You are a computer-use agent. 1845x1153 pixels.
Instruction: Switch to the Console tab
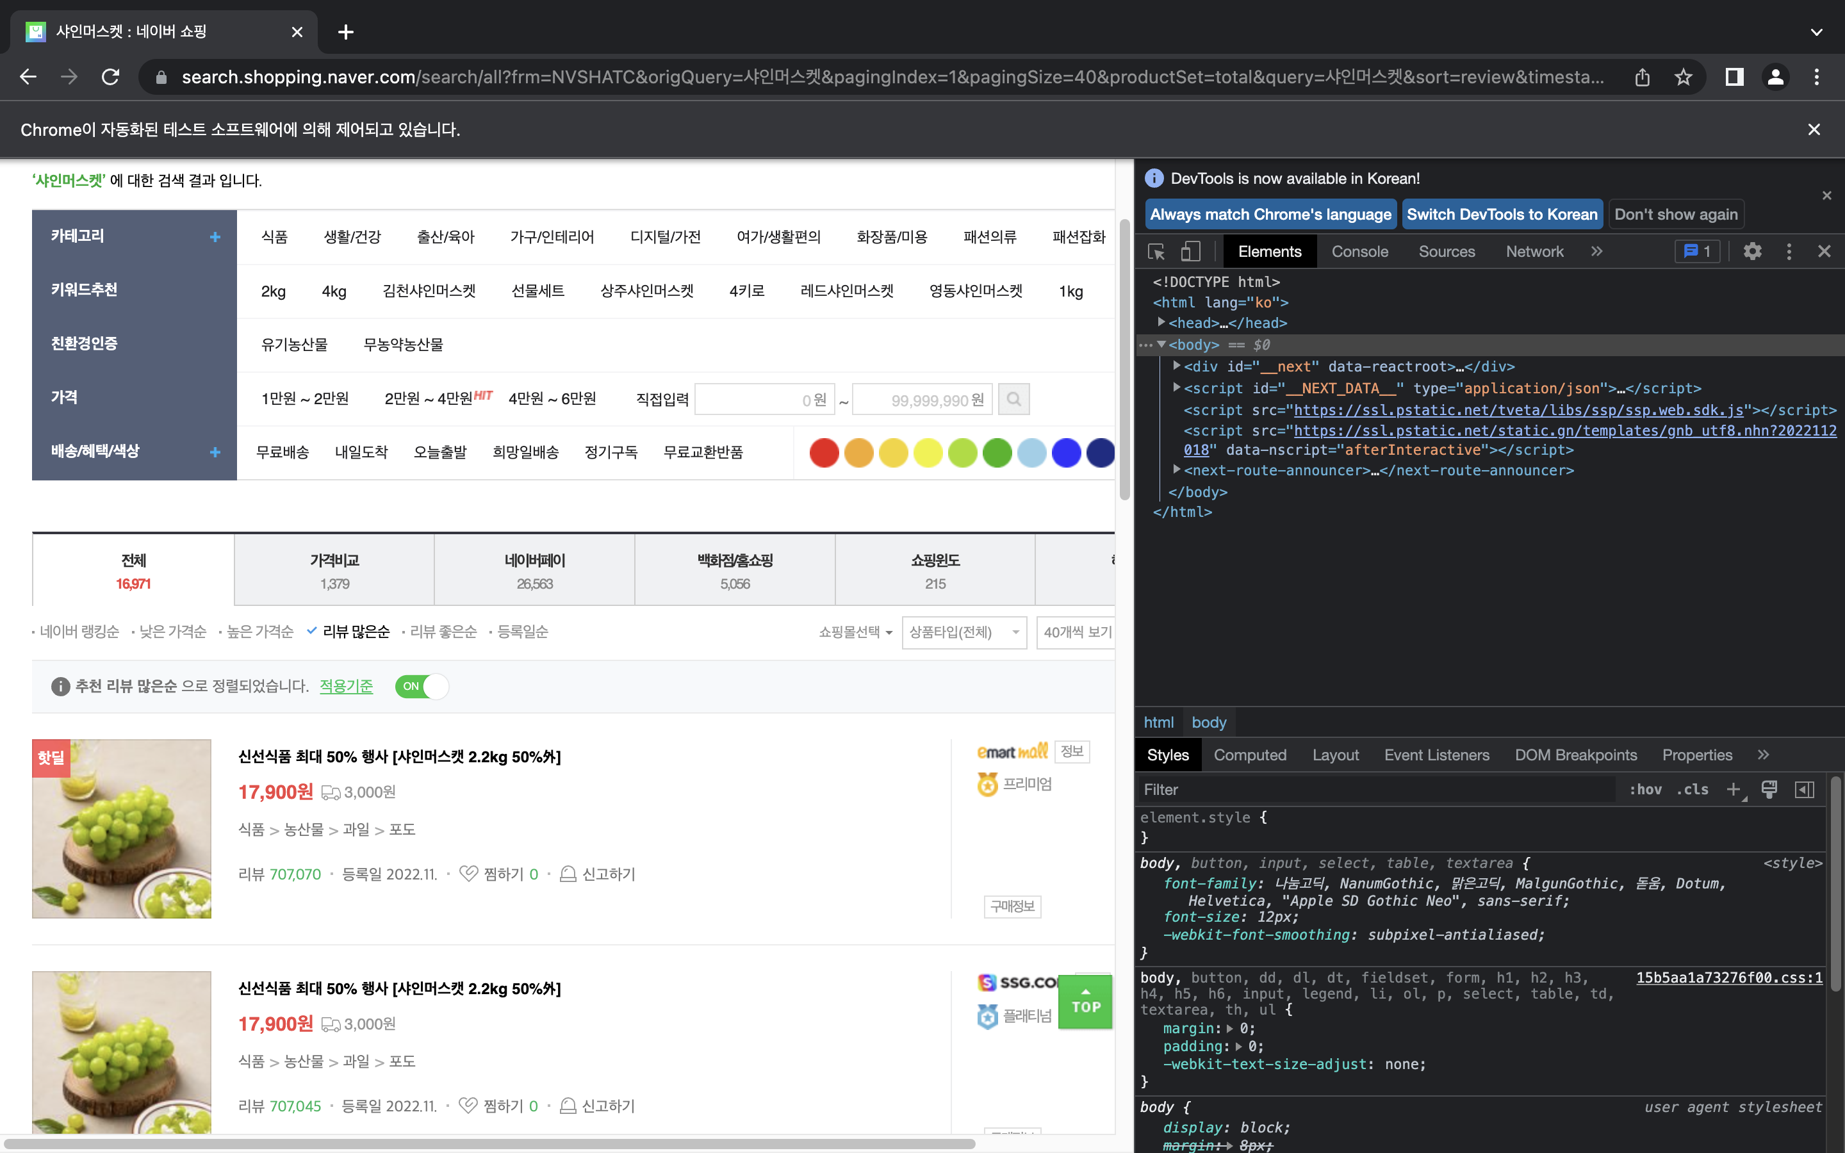(1359, 252)
